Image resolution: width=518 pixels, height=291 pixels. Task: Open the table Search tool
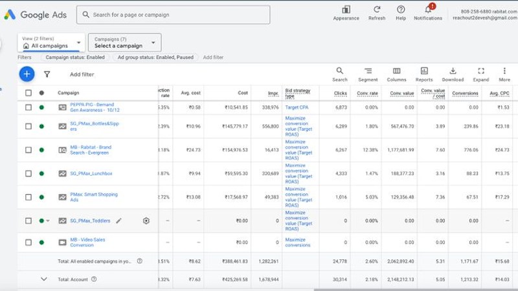point(339,74)
